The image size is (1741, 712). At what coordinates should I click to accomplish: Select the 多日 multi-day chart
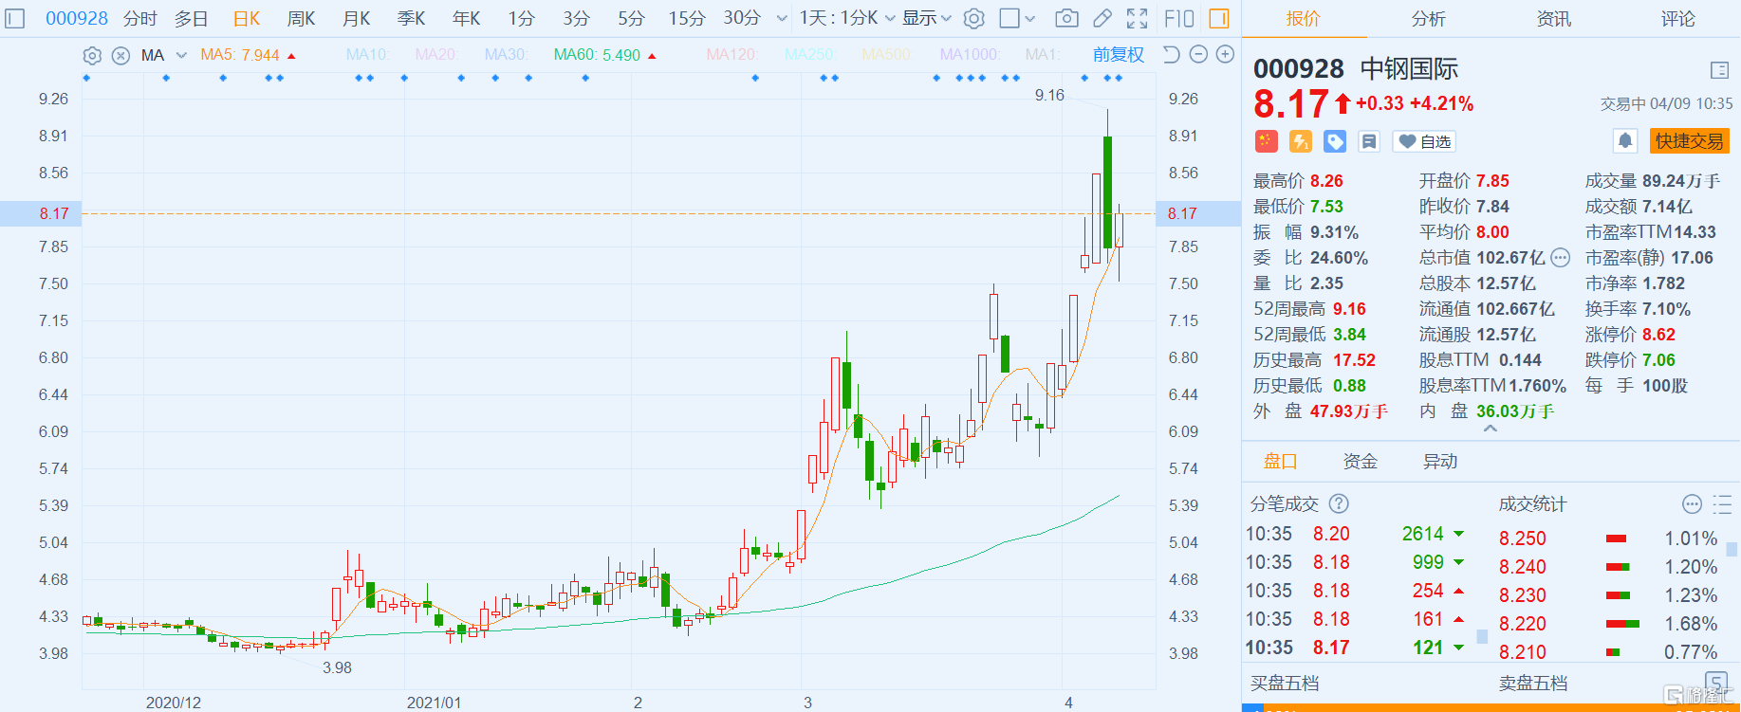pos(191,18)
